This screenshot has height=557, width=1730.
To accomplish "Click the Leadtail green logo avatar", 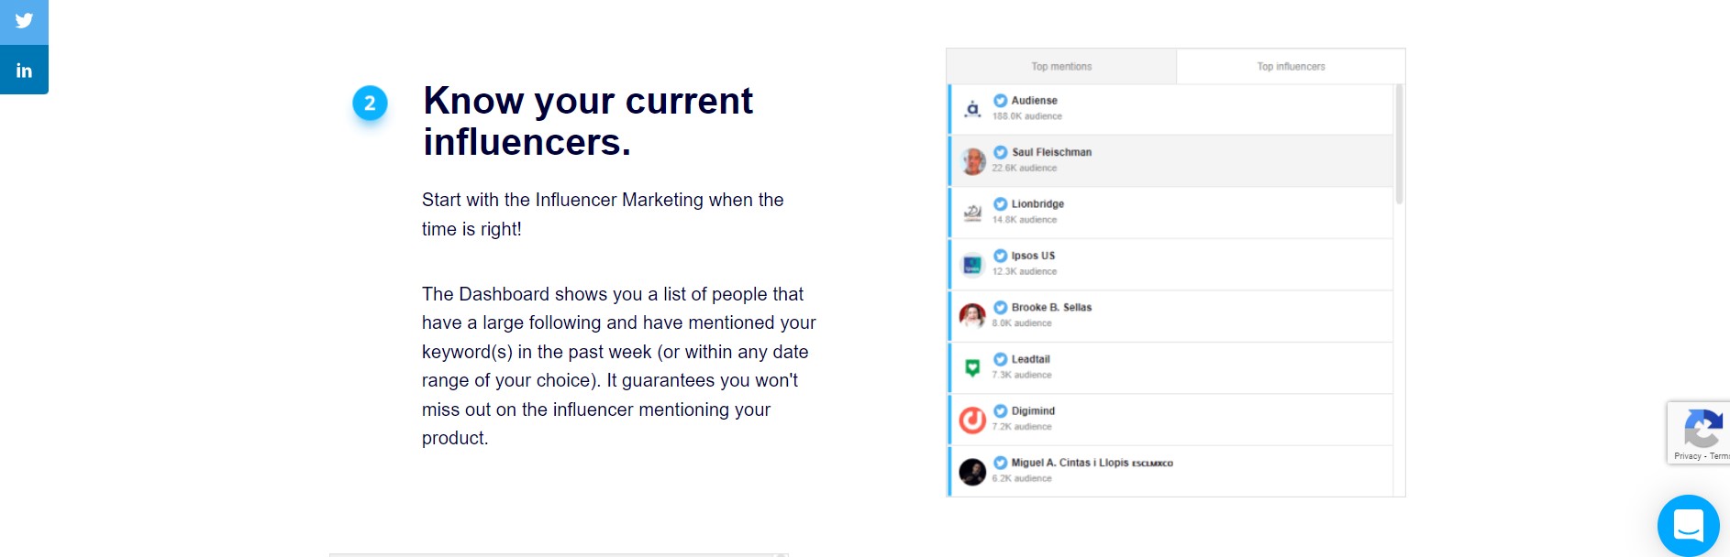I will 972,368.
